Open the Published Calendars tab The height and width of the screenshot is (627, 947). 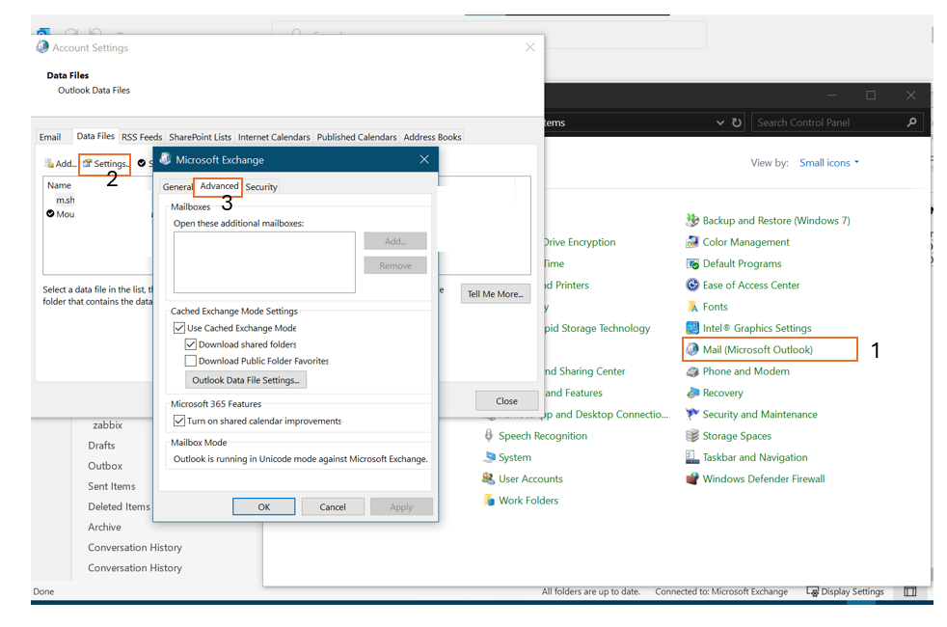click(x=357, y=137)
